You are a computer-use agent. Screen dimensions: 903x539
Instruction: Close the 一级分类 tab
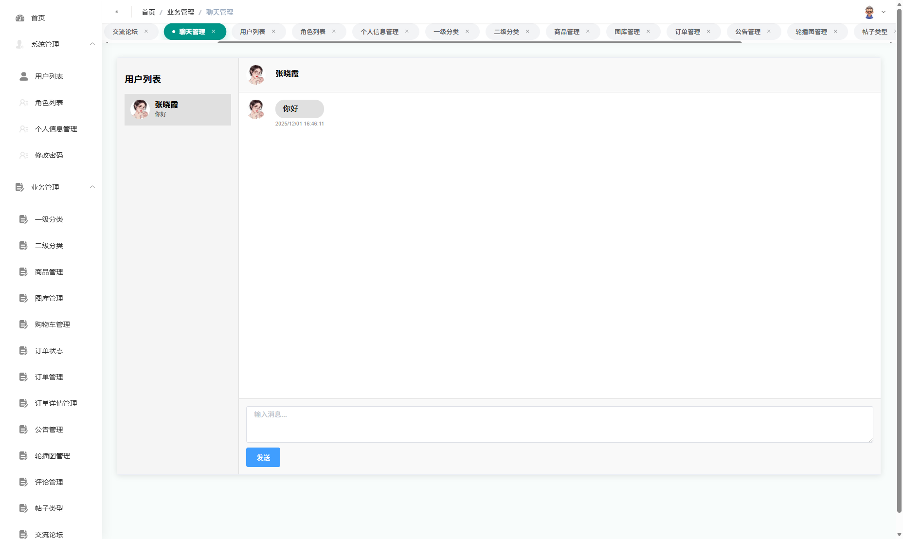click(x=467, y=32)
